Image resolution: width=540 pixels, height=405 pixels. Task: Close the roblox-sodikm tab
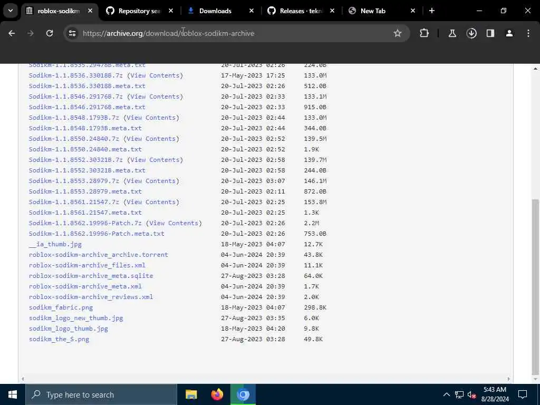pyautogui.click(x=90, y=11)
